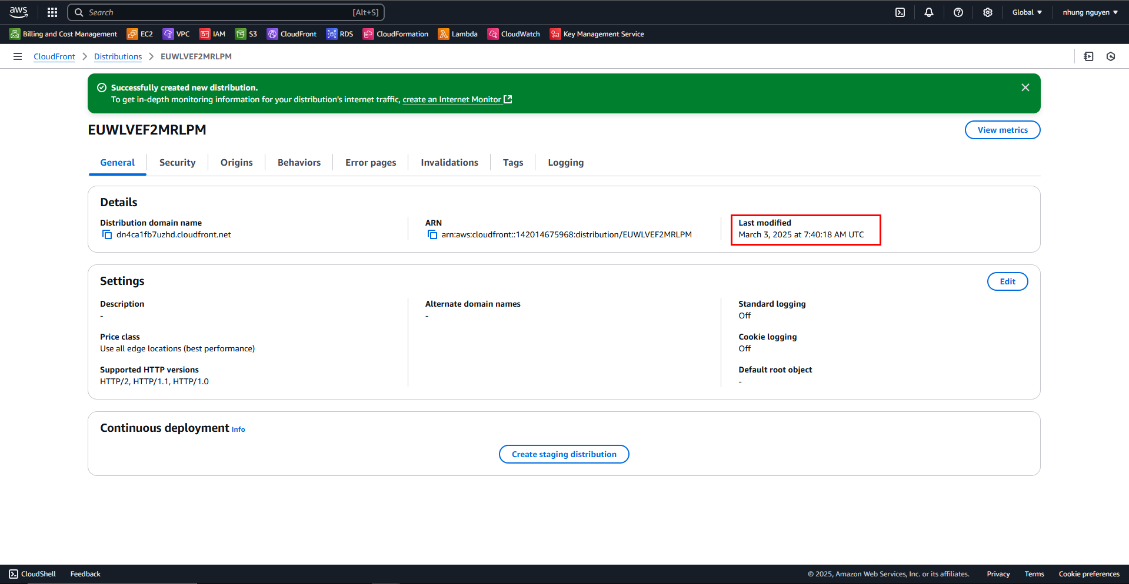Copy the distribution domain name icon
This screenshot has width=1129, height=584.
107,234
